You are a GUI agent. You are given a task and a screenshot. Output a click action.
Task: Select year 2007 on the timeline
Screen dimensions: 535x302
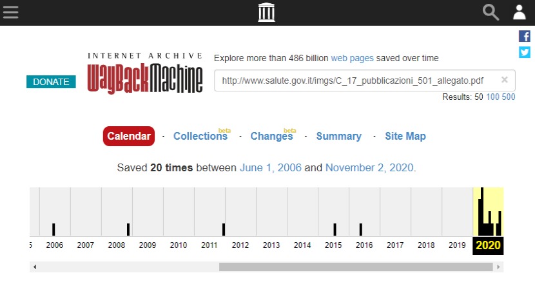click(x=86, y=245)
